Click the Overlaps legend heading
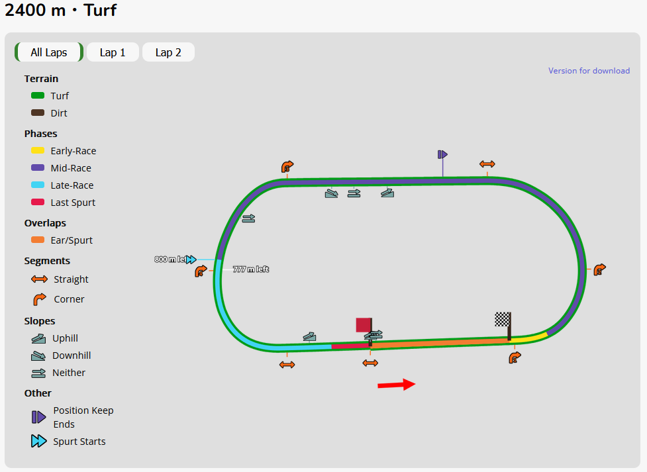The image size is (647, 472). [x=45, y=223]
